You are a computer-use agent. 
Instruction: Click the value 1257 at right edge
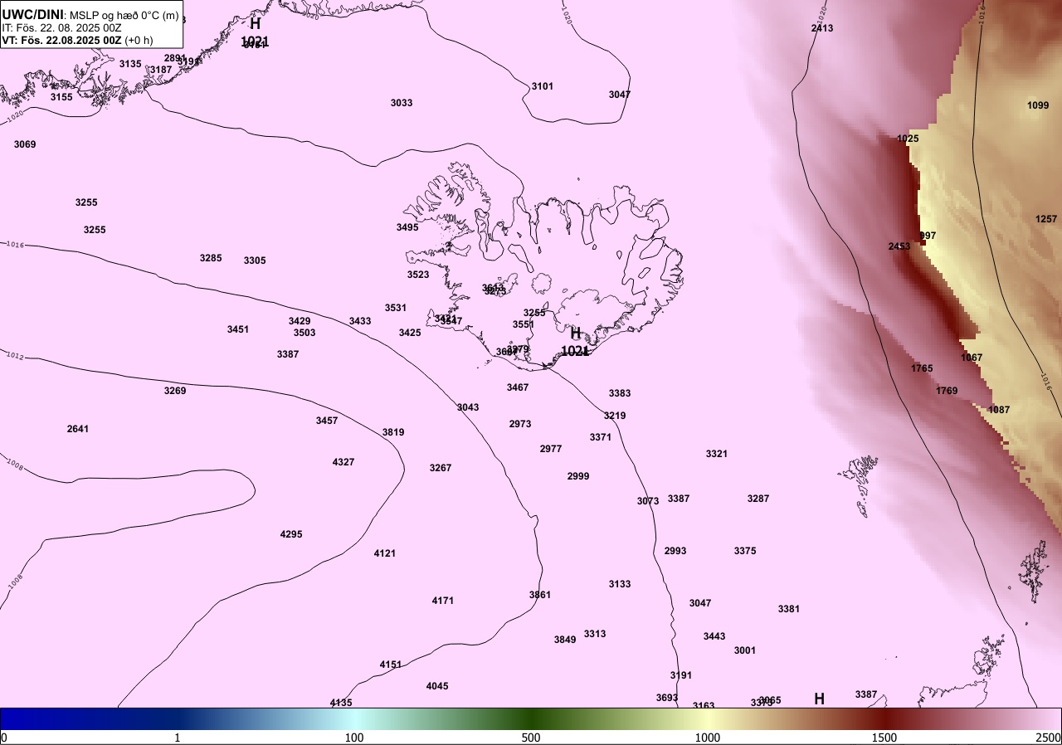1046,219
